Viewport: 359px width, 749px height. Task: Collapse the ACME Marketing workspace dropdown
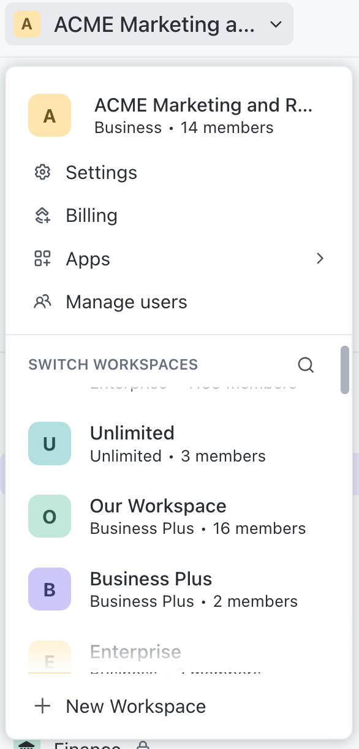point(149,25)
